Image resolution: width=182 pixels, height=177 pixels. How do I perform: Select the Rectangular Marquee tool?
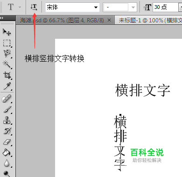(x=7, y=43)
